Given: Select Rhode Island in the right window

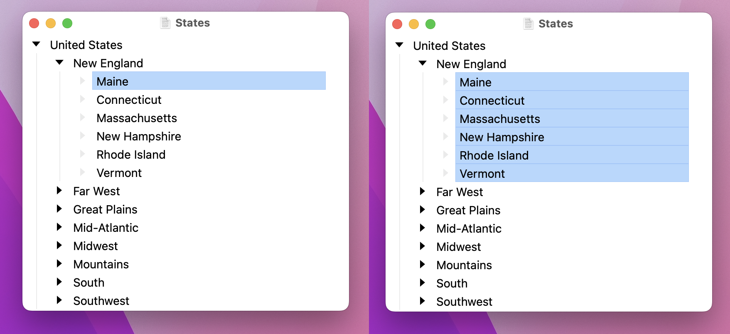Looking at the screenshot, I should click(494, 155).
